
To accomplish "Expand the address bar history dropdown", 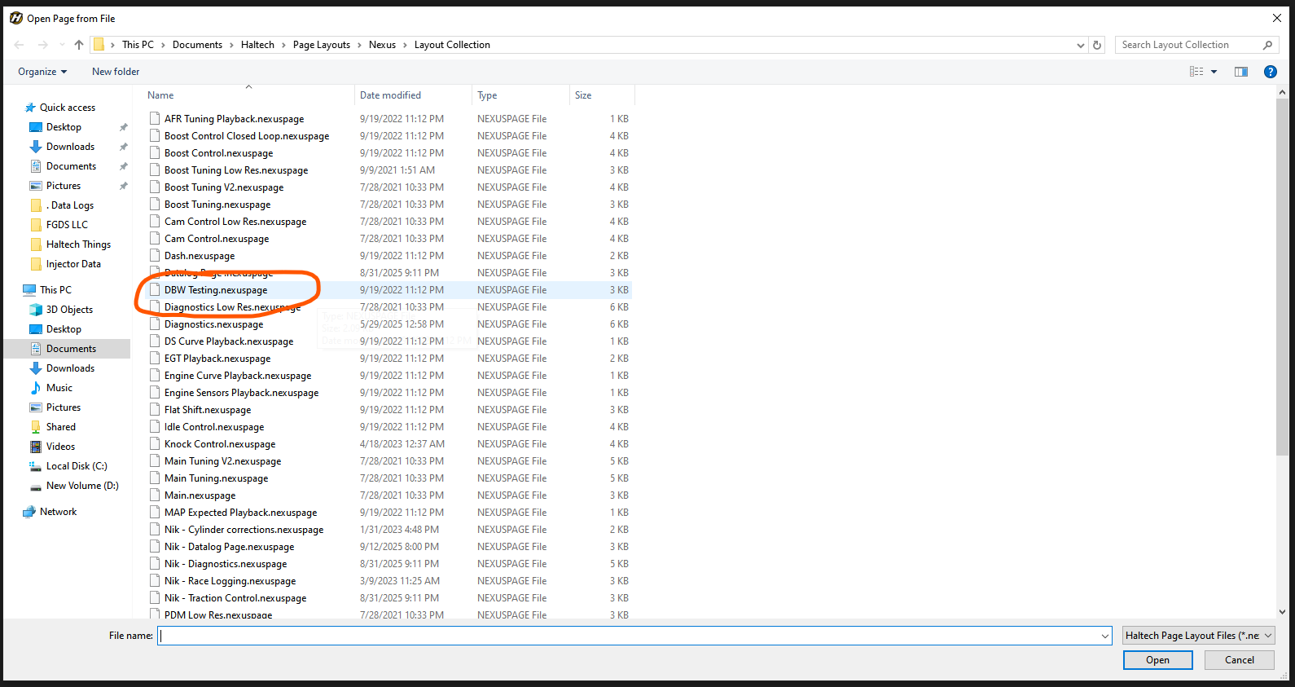I will pyautogui.click(x=1080, y=45).
